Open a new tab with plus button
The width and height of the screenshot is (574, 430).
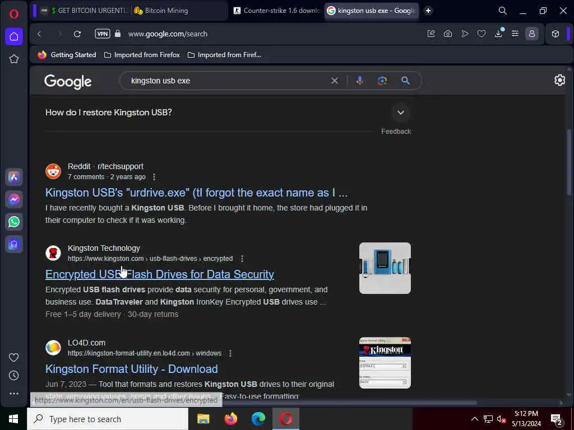[428, 11]
